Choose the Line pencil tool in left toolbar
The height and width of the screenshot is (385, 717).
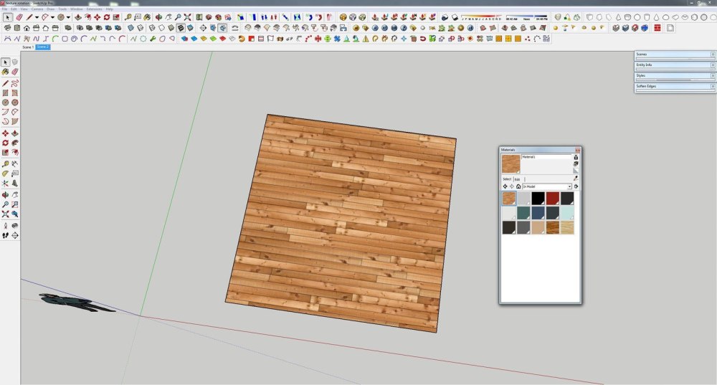[x=5, y=83]
